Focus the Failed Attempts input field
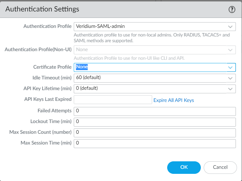Screen dimensions: 242x181 155,111
